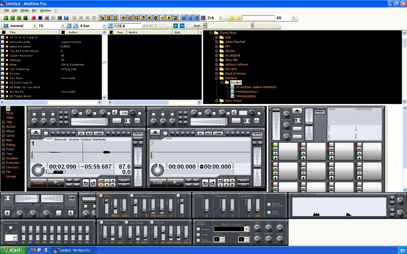Image resolution: width=407 pixels, height=254 pixels.
Task: Click the play/pause button on deck 1
Action: point(56,183)
